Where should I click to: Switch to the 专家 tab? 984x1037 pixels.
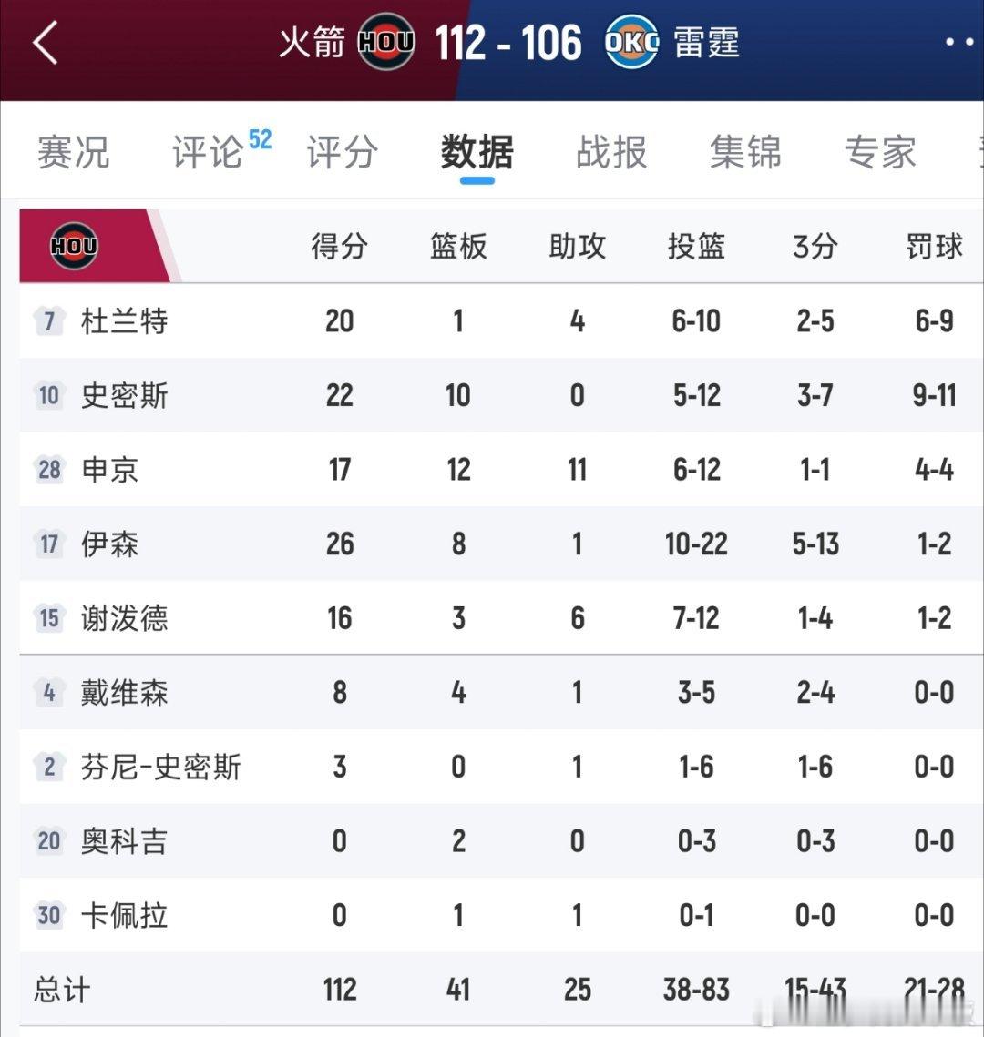point(880,152)
